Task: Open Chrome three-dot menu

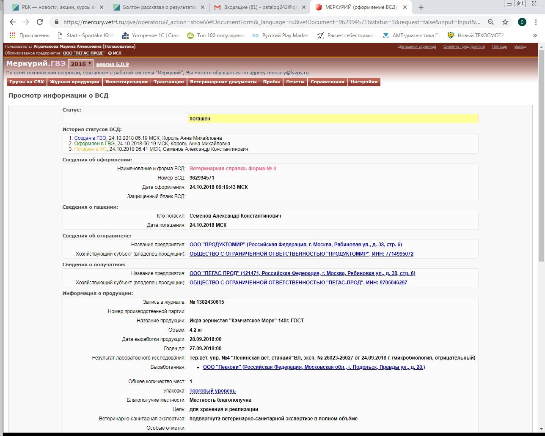Action: point(536,22)
